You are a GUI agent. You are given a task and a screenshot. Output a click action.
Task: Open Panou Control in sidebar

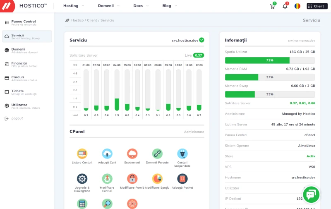27,22
